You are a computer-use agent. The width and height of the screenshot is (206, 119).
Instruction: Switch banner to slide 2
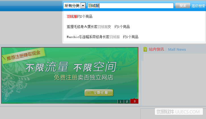(127, 101)
